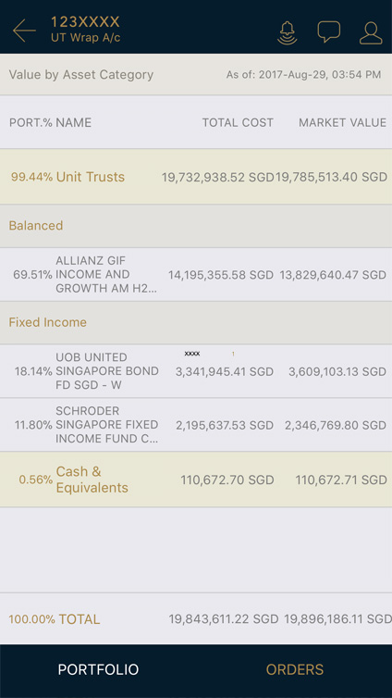Image resolution: width=392 pixels, height=698 pixels.
Task: Collapse the Balanced section header
Action: (196, 226)
